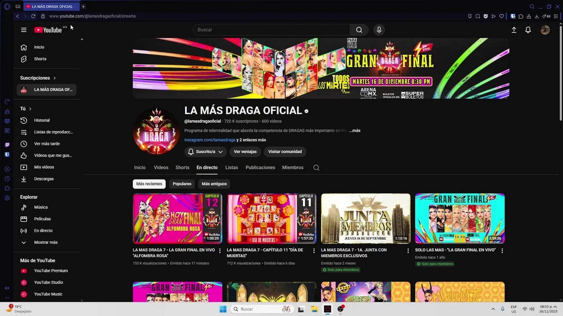This screenshot has width=563, height=316.
Task: Switch to the Inicio channel tab
Action: [140, 168]
